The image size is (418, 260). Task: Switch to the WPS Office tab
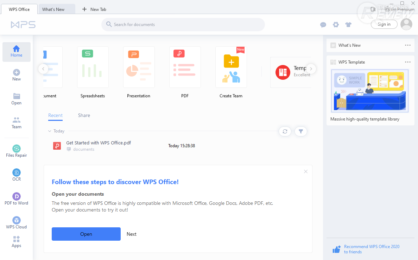coord(19,9)
